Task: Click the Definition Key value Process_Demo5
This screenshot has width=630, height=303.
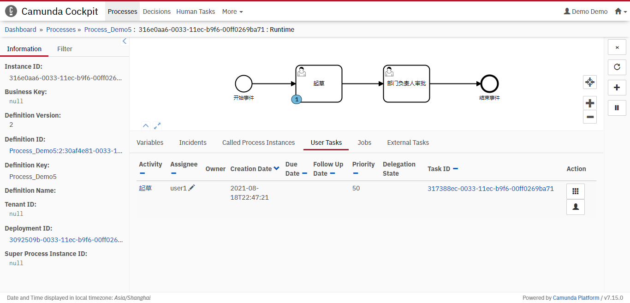Action: [x=33, y=177]
